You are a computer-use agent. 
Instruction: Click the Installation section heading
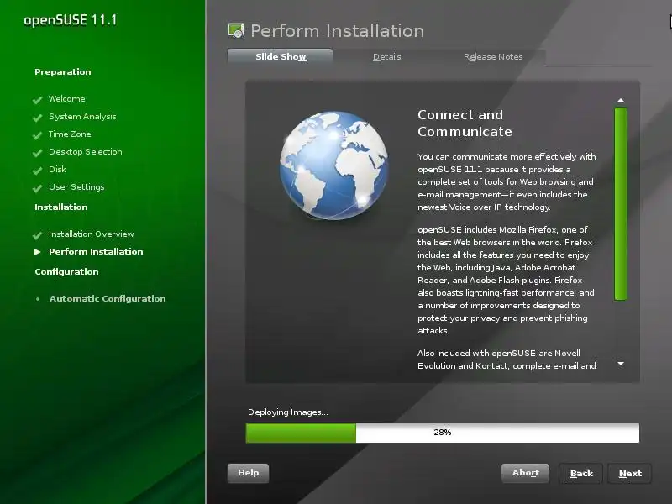pyautogui.click(x=60, y=207)
